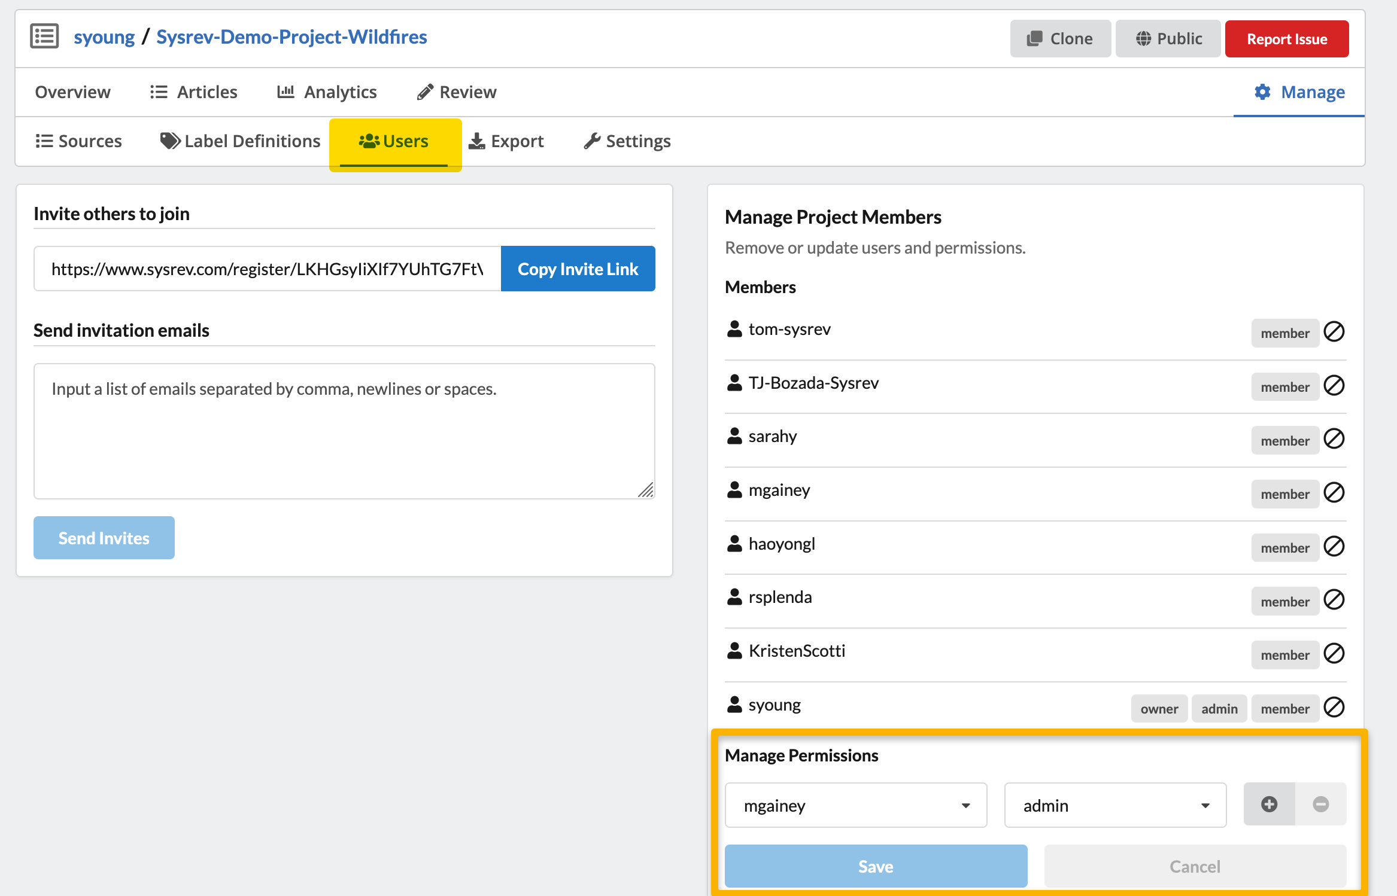Toggle the admin badge on syoung

[x=1219, y=709]
